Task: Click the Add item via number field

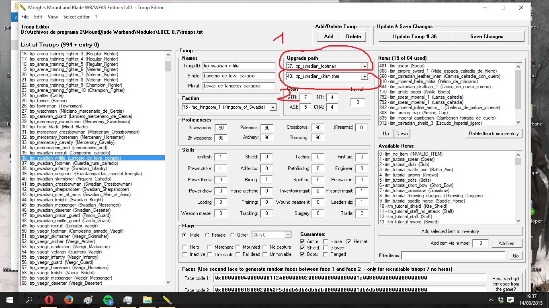Action: pyautogui.click(x=481, y=243)
